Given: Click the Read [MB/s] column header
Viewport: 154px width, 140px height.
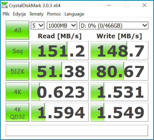Looking at the screenshot, I should click(60, 36).
